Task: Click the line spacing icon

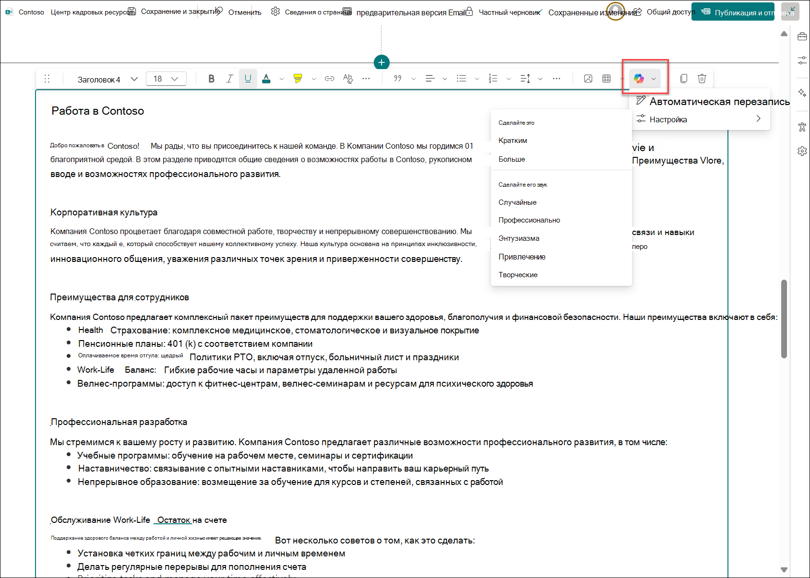Action: pyautogui.click(x=525, y=79)
